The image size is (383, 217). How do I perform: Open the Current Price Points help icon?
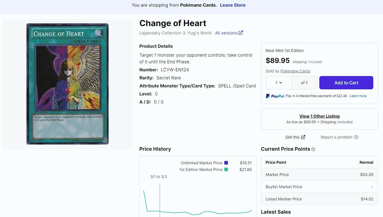(313, 149)
